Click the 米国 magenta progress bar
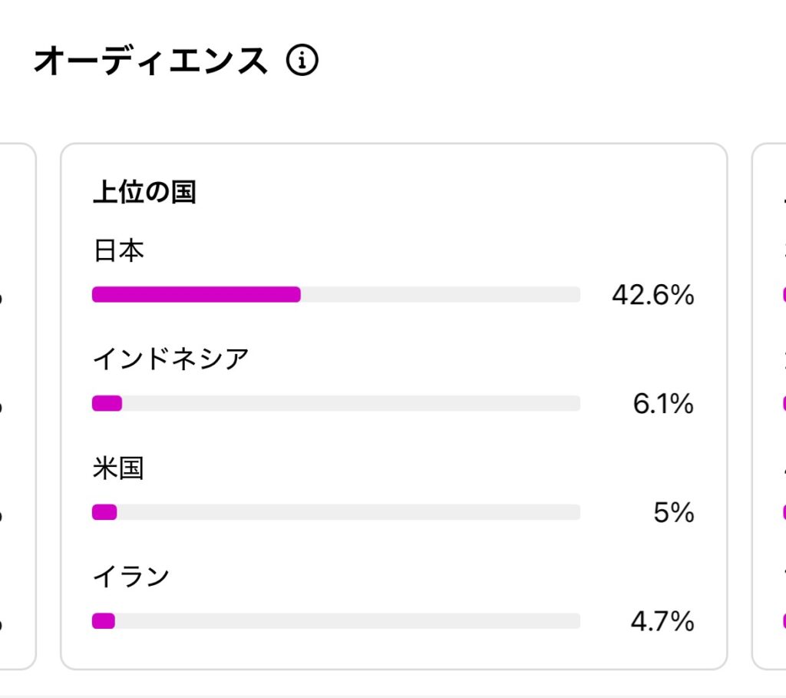 click(x=104, y=512)
